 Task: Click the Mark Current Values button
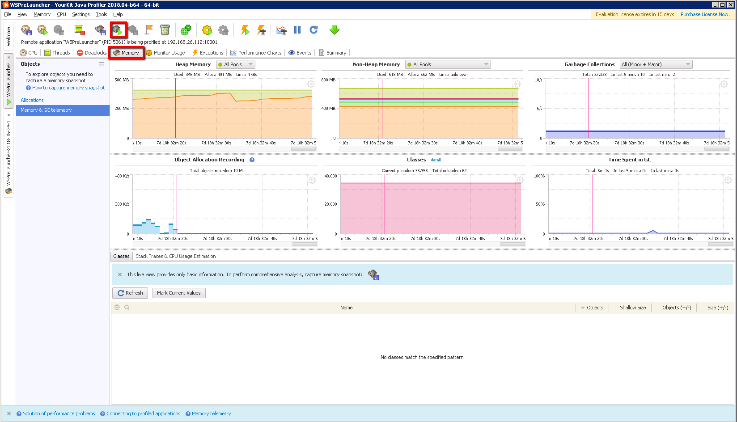click(178, 293)
